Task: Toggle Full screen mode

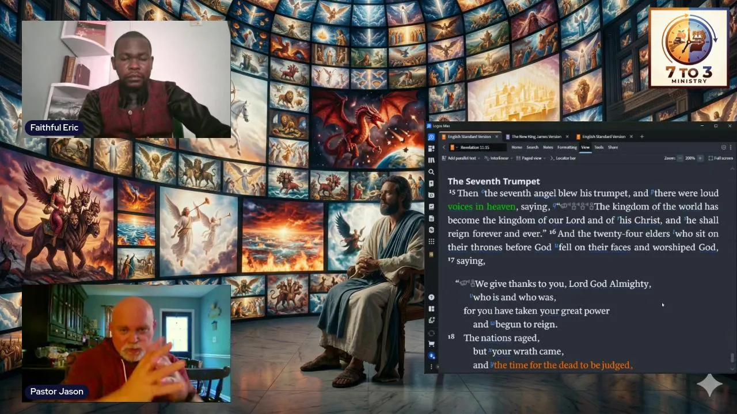Action: coord(721,158)
